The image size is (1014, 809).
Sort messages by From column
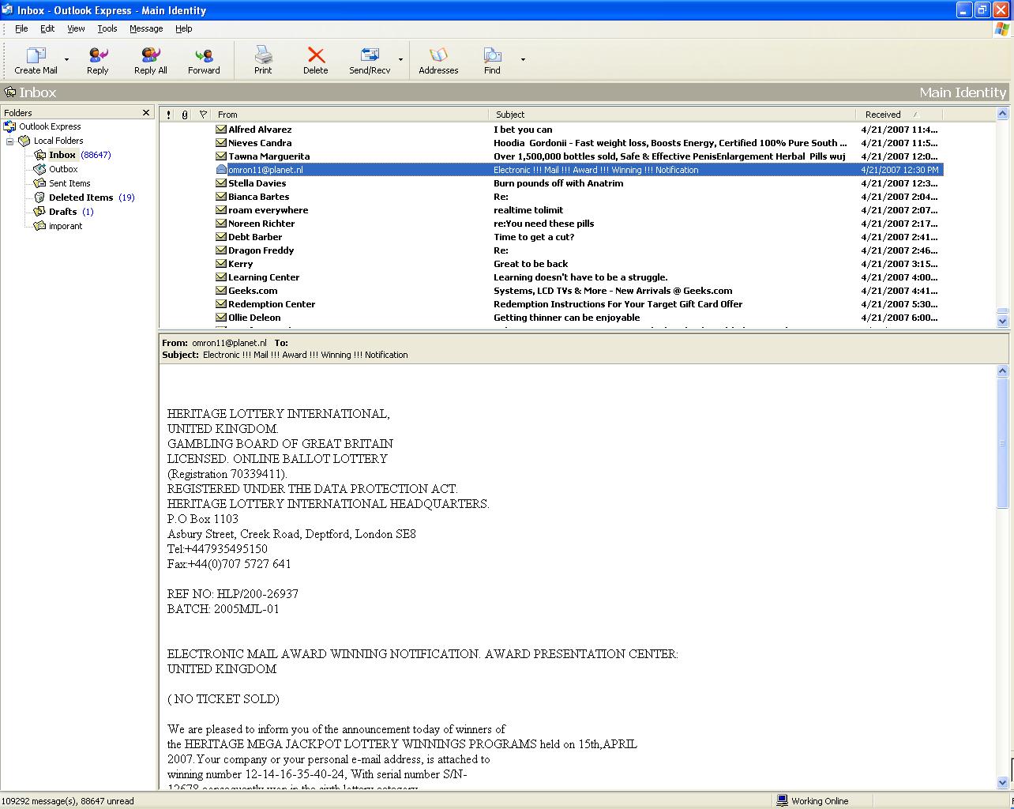click(x=350, y=115)
